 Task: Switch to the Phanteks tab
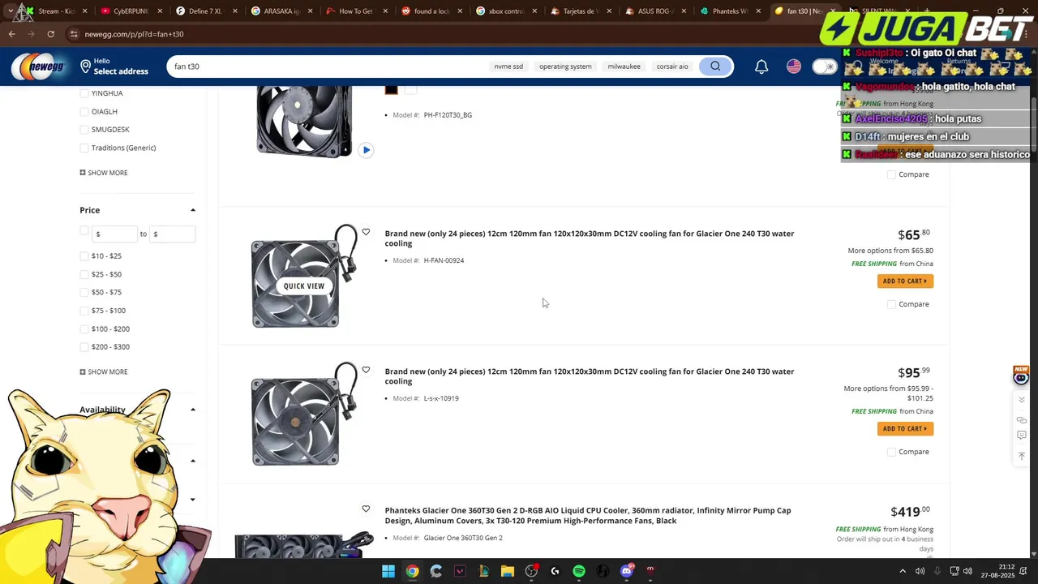click(730, 11)
